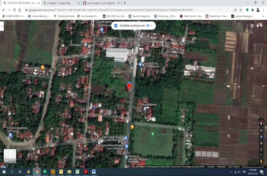Image resolution: width=267 pixels, height=176 pixels.
Task: Click the Persyaratan terms link
Action: click(x=221, y=167)
